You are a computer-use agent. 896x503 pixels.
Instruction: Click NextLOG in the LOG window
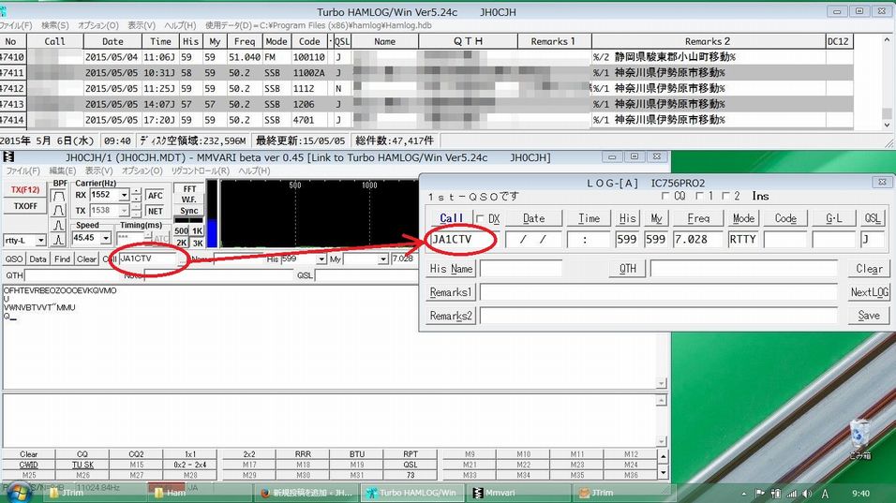click(x=869, y=292)
